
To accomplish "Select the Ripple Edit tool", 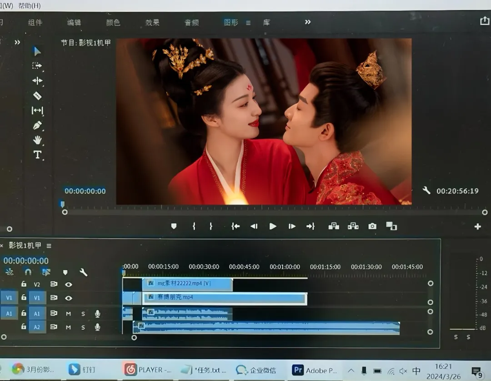I will [37, 81].
